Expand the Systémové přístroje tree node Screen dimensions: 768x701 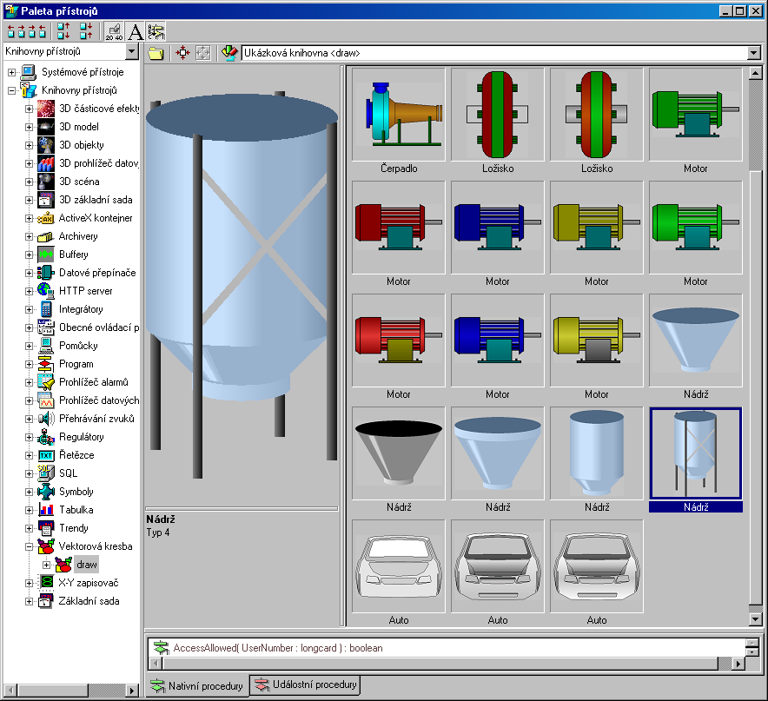(x=12, y=72)
